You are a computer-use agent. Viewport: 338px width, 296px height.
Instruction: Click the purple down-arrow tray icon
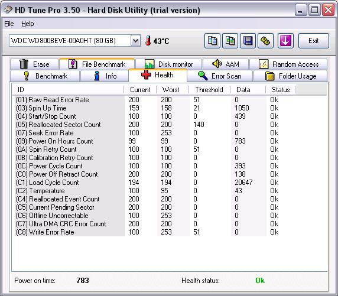[x=285, y=41]
